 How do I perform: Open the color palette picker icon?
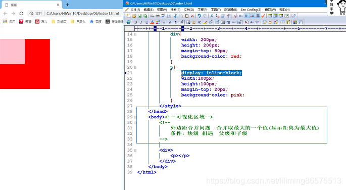(x=158, y=22)
